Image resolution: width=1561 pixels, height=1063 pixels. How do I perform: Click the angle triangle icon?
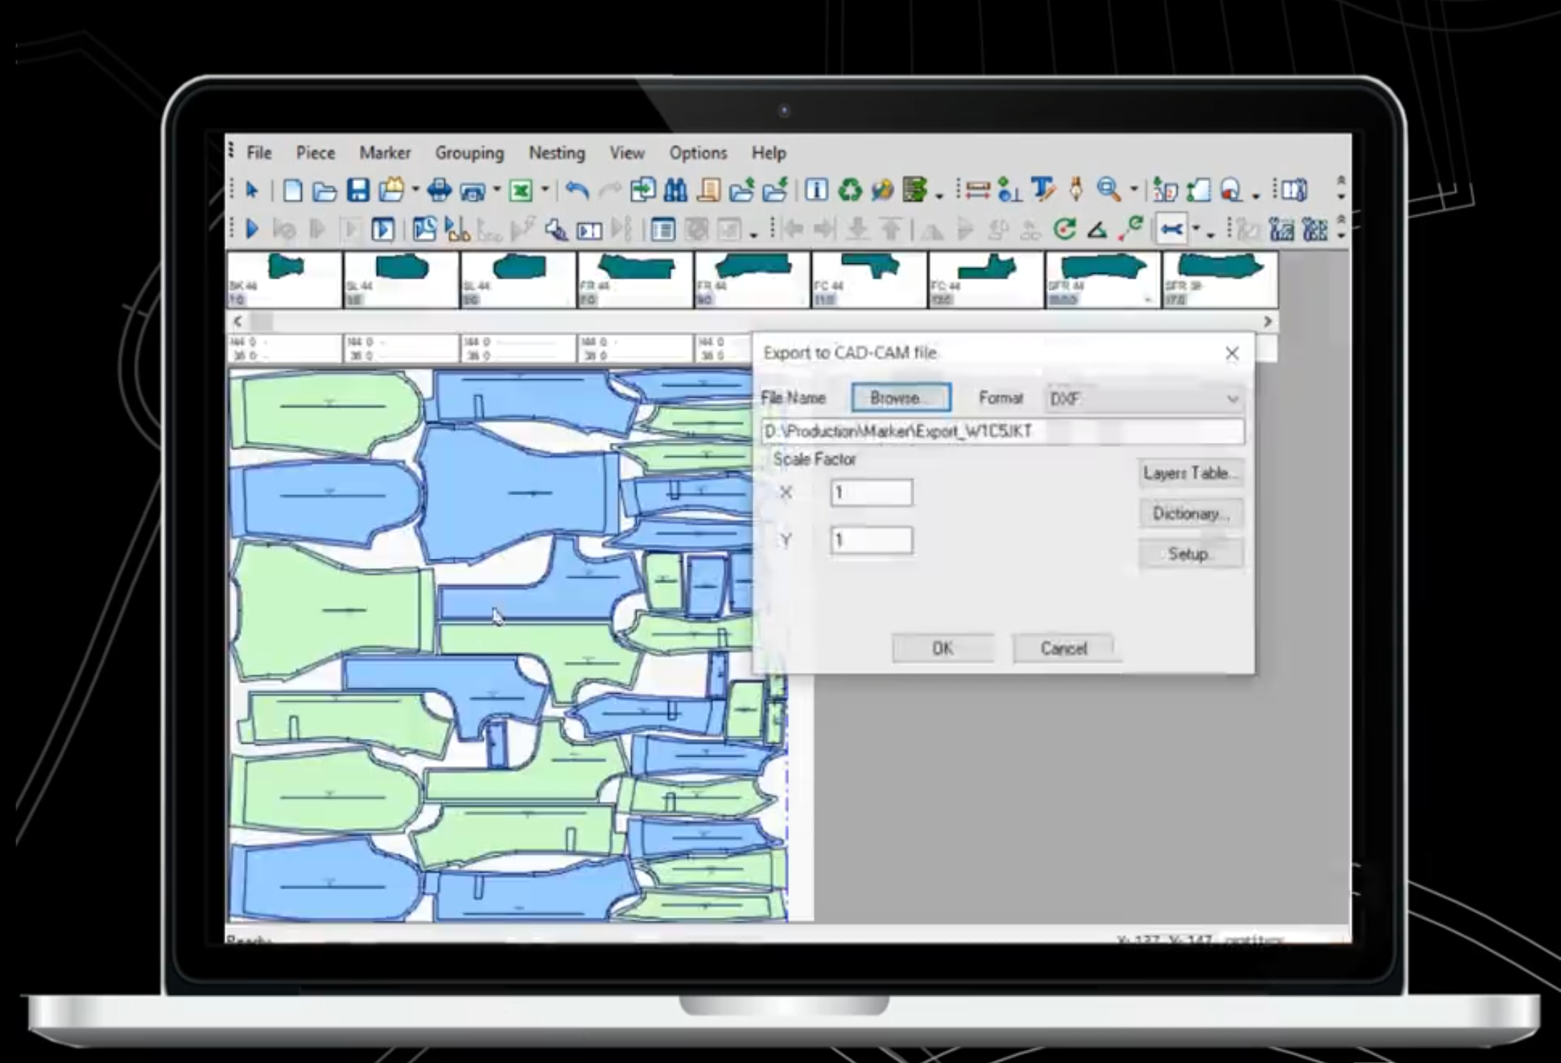click(1097, 230)
